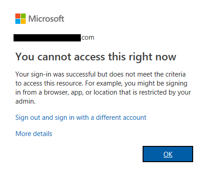Viewport: 213px width, 186px height.
Task: Click the word location in the message
Action: (x=105, y=92)
